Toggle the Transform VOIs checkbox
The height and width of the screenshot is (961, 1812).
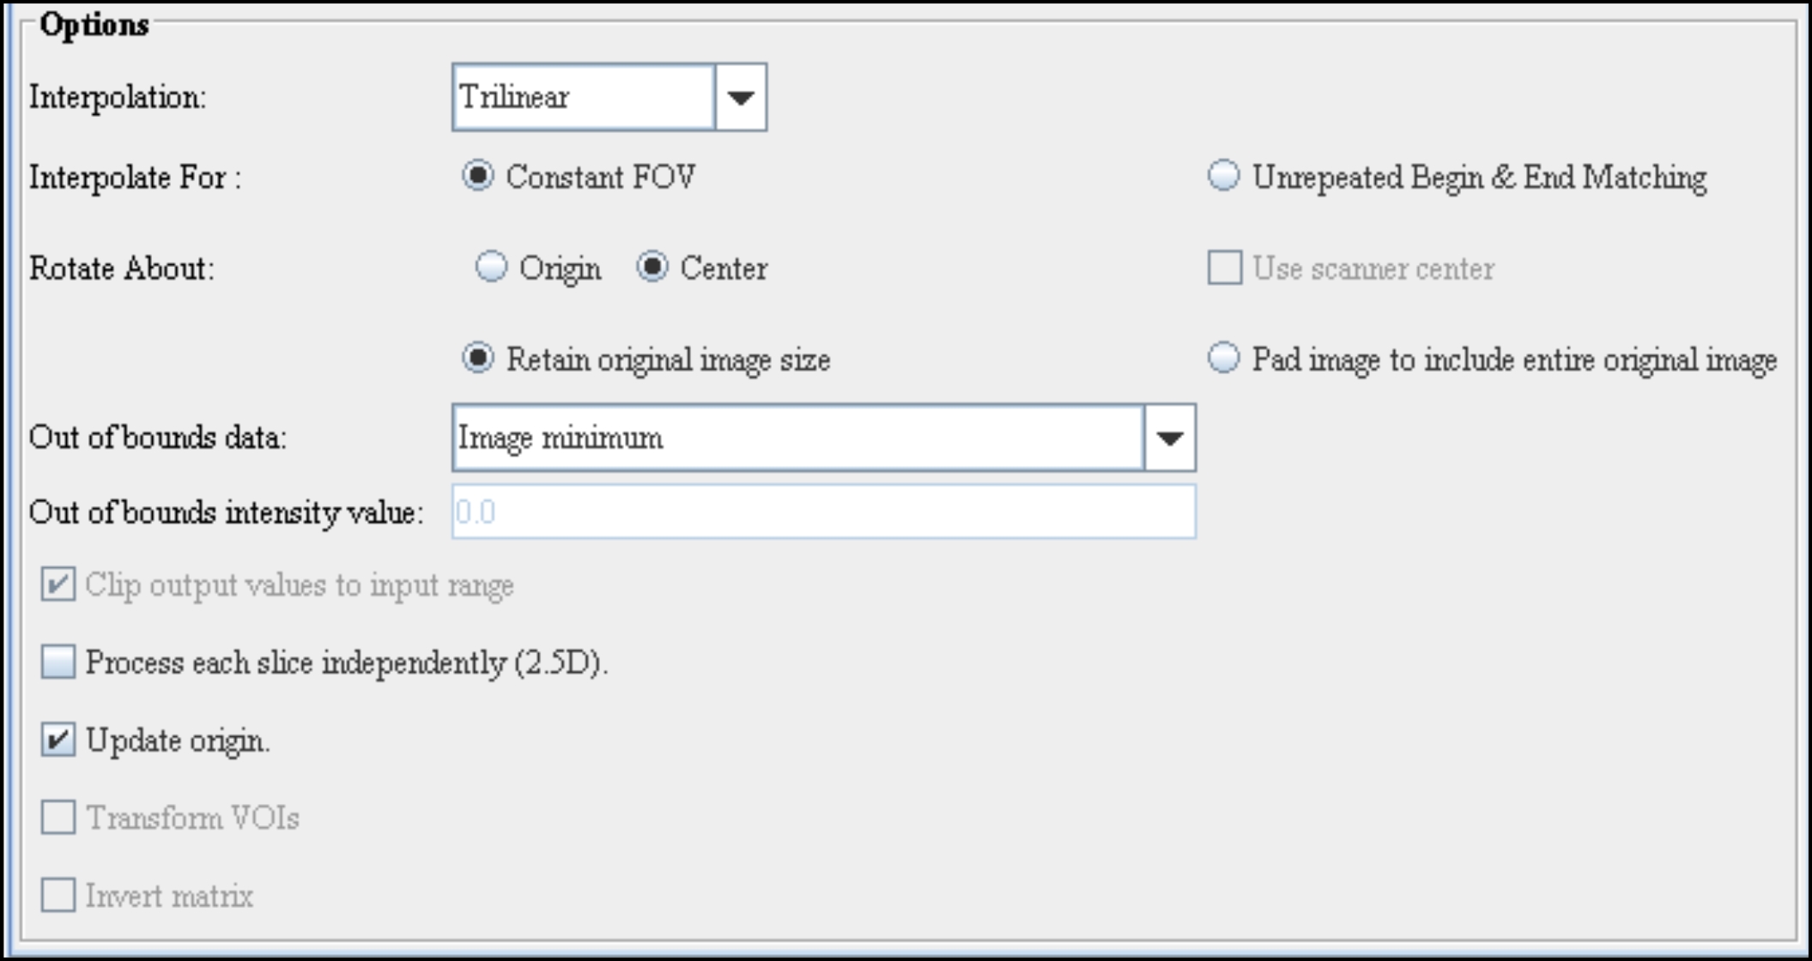point(58,818)
